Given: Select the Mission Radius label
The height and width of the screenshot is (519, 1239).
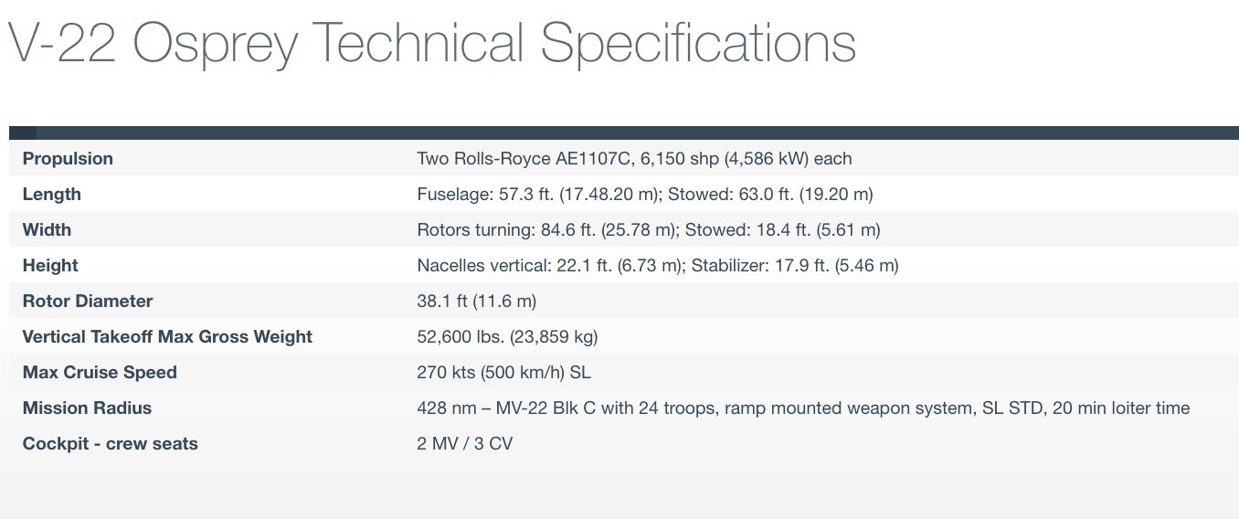Looking at the screenshot, I should [87, 408].
